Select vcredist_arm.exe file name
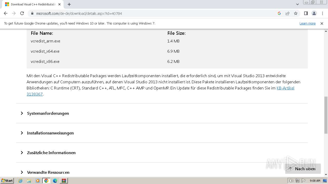Screen dimensions: 328x184 (45, 41)
